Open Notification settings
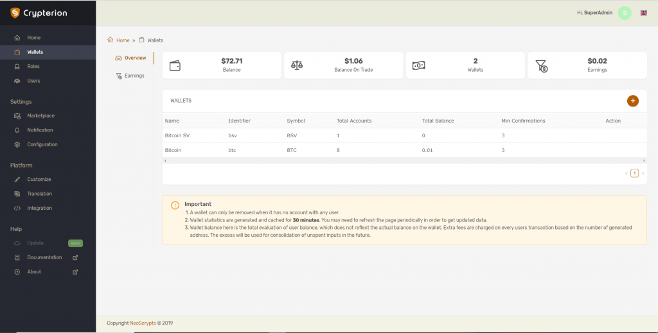 coord(48,130)
